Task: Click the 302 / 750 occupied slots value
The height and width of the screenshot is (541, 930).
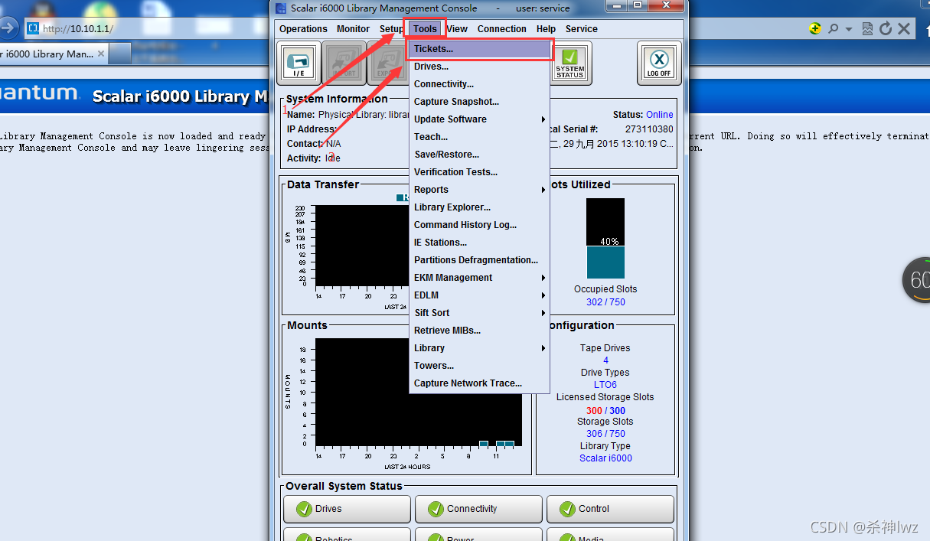Action: click(x=605, y=302)
